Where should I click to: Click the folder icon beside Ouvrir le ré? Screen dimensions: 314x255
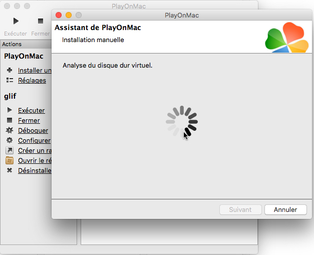click(10, 160)
